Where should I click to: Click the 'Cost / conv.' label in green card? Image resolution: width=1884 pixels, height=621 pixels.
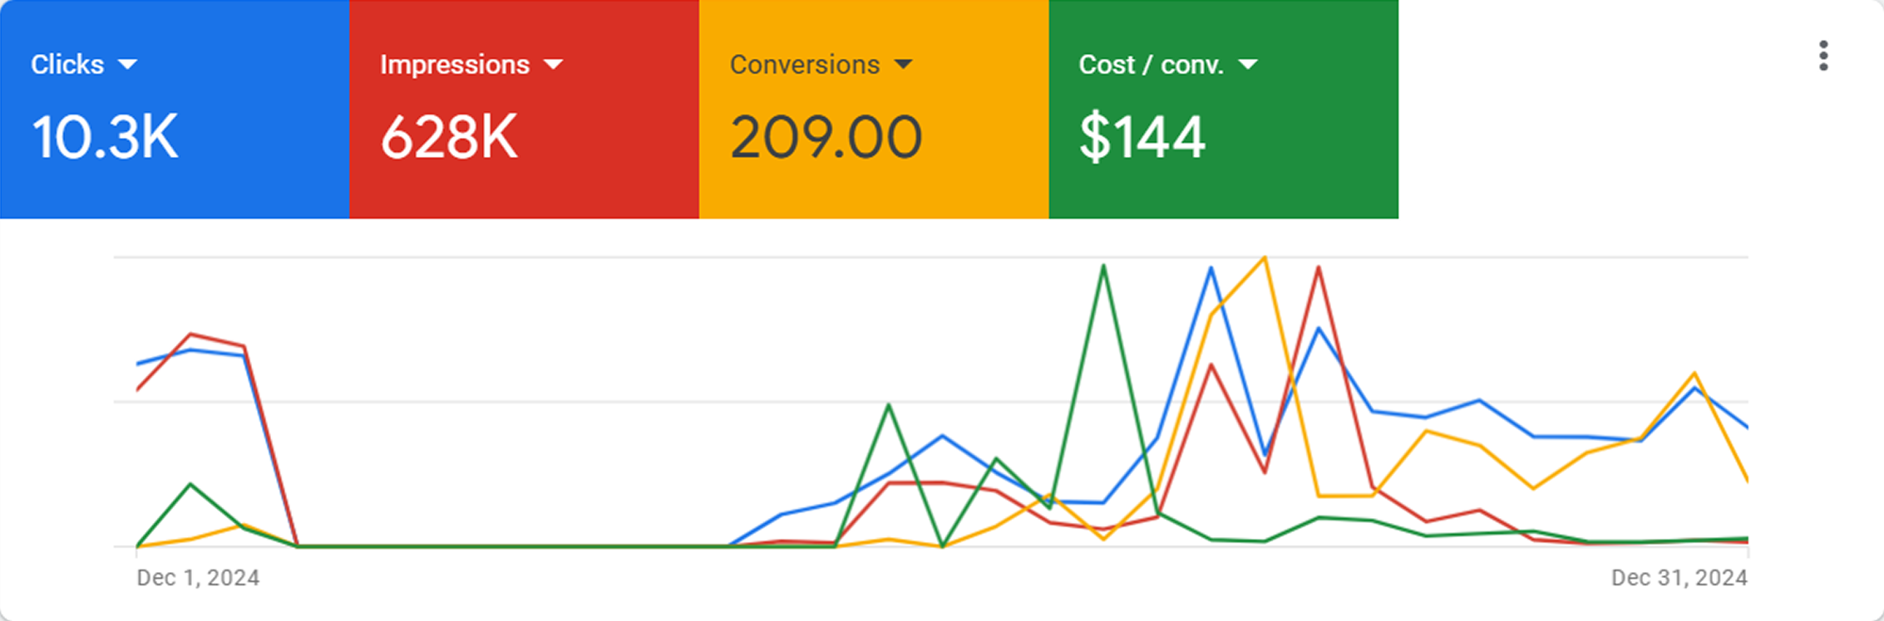(1152, 65)
